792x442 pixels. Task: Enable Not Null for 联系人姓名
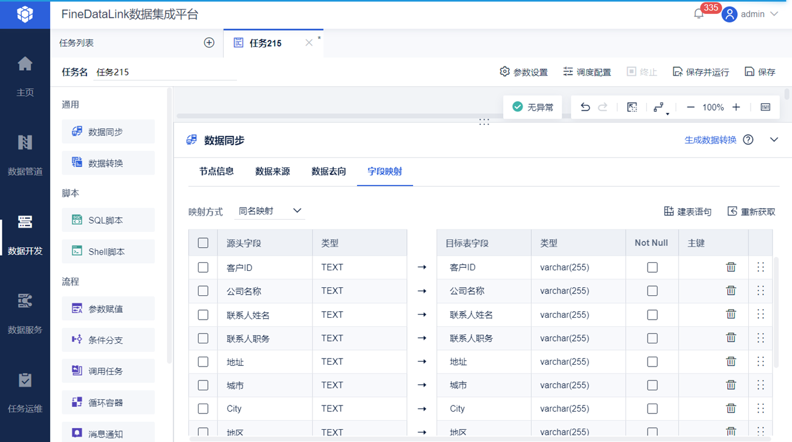point(652,315)
